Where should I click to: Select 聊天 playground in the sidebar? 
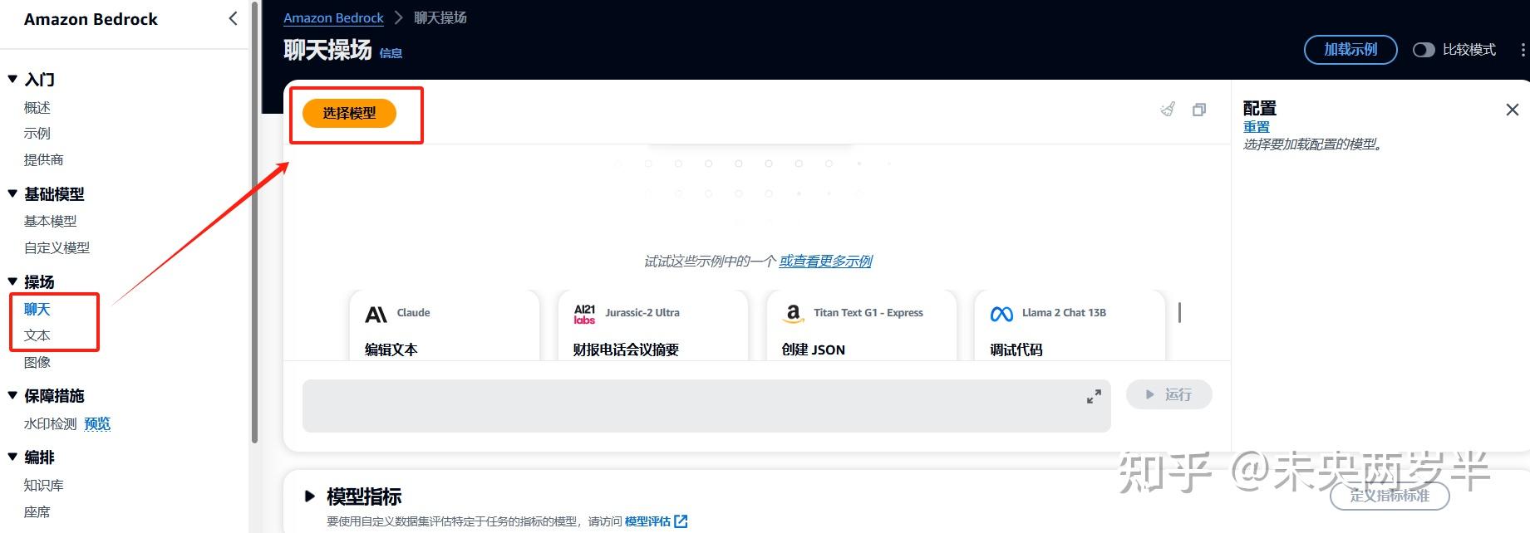pyautogui.click(x=37, y=309)
